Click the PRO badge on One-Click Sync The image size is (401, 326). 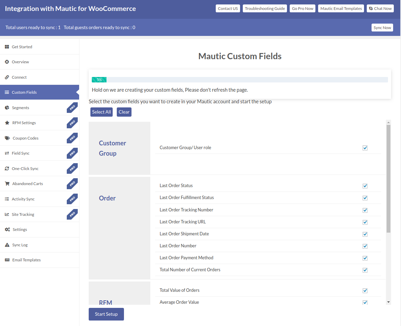tap(72, 168)
